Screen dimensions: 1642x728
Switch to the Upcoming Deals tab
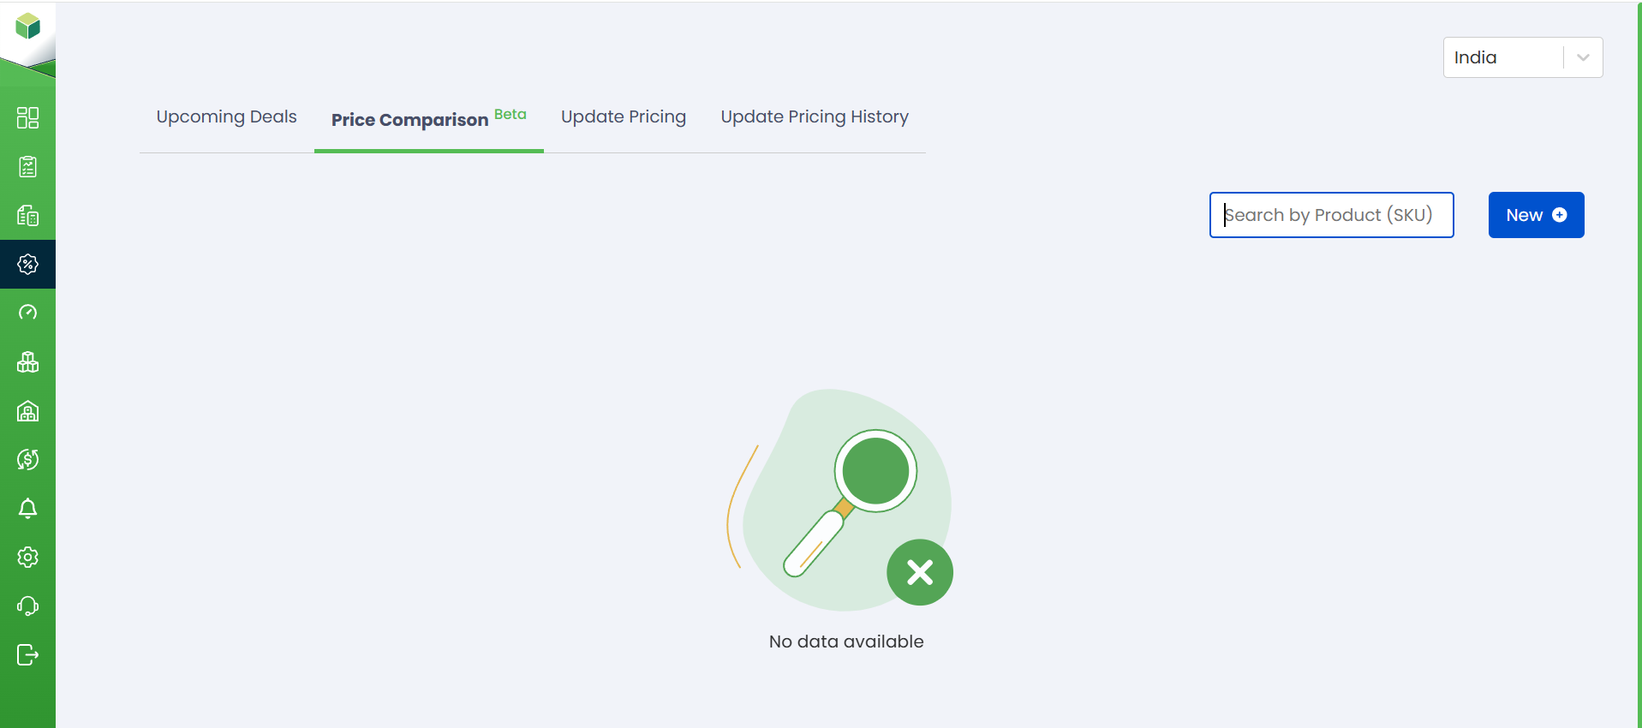(x=226, y=117)
